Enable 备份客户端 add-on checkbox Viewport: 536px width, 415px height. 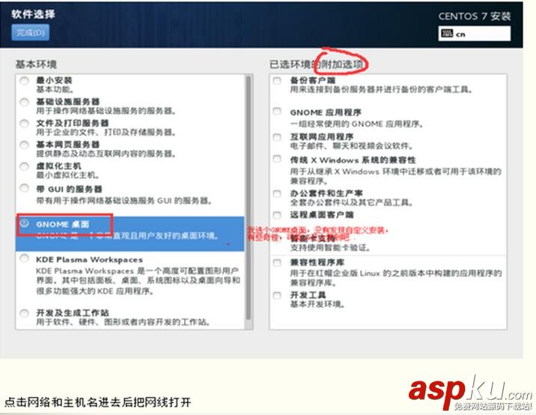[x=277, y=81]
